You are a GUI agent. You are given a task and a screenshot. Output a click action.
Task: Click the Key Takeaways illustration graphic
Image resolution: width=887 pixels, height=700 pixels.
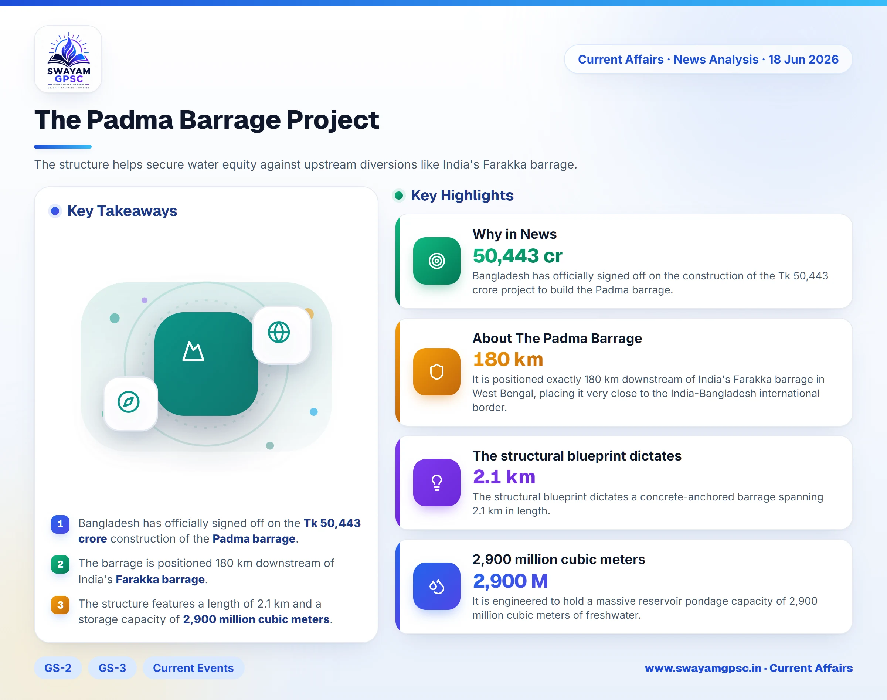[x=206, y=367]
